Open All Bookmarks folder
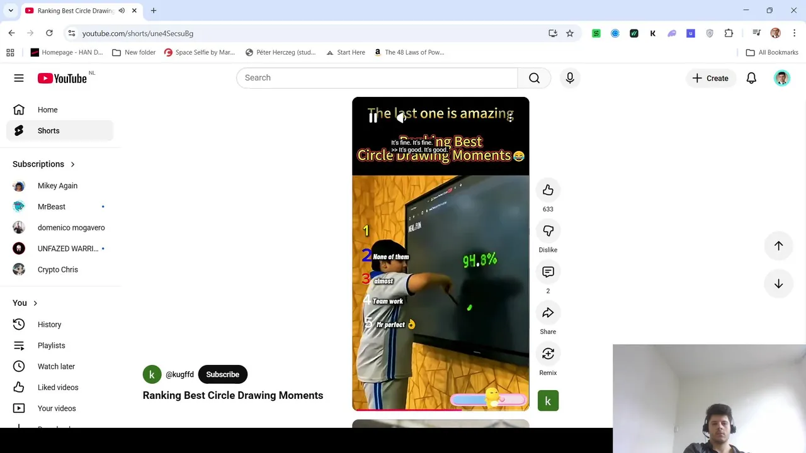The image size is (806, 453). pos(772,52)
